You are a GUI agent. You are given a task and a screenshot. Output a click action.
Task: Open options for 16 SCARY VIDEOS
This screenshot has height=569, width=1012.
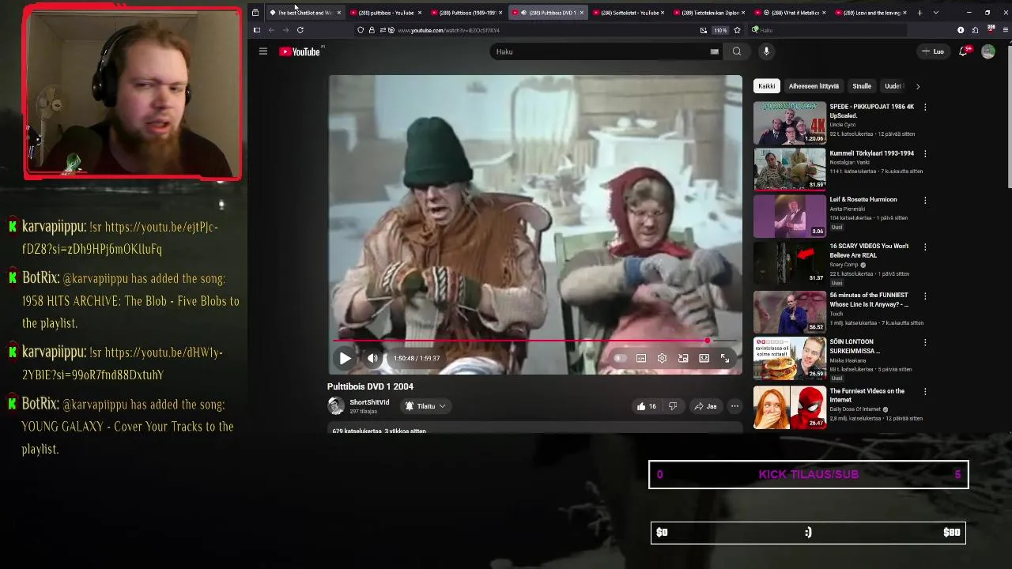(925, 247)
